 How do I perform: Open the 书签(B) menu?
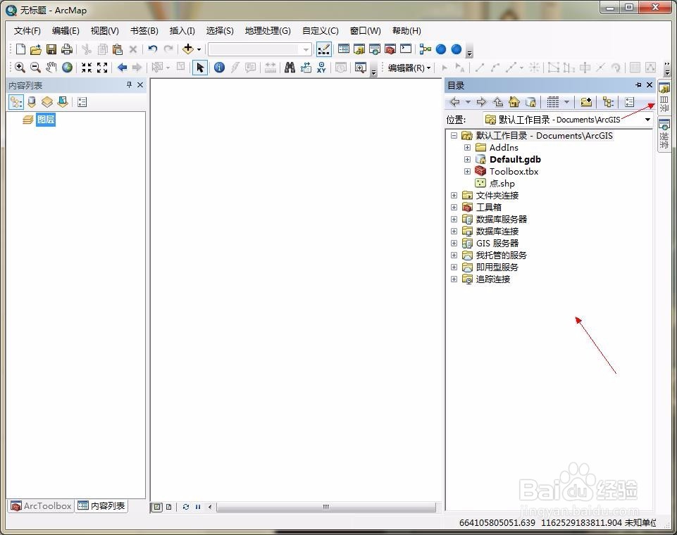coord(144,31)
